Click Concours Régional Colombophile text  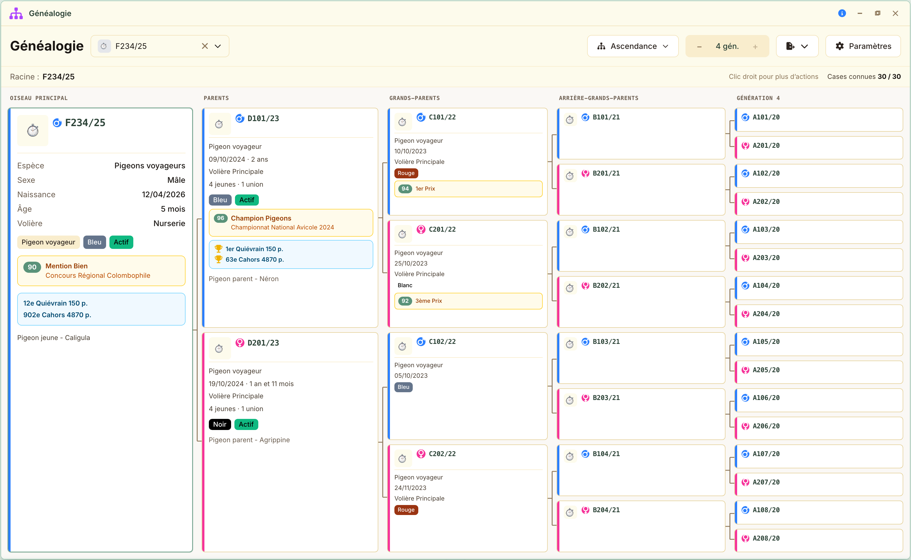[x=98, y=276]
